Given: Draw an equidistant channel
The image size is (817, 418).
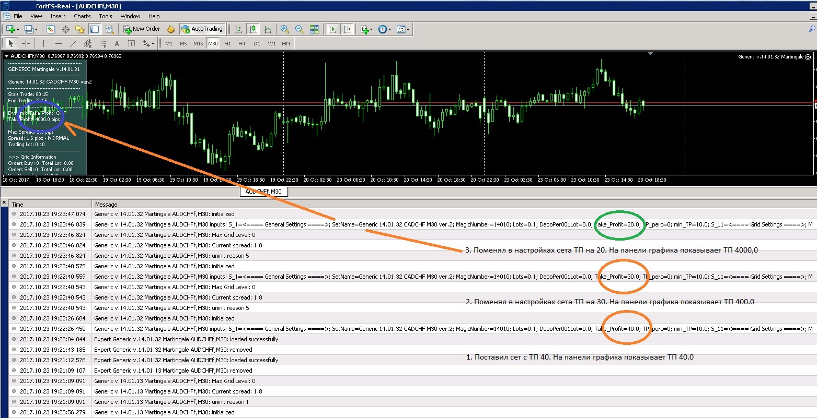Looking at the screenshot, I should 88,43.
